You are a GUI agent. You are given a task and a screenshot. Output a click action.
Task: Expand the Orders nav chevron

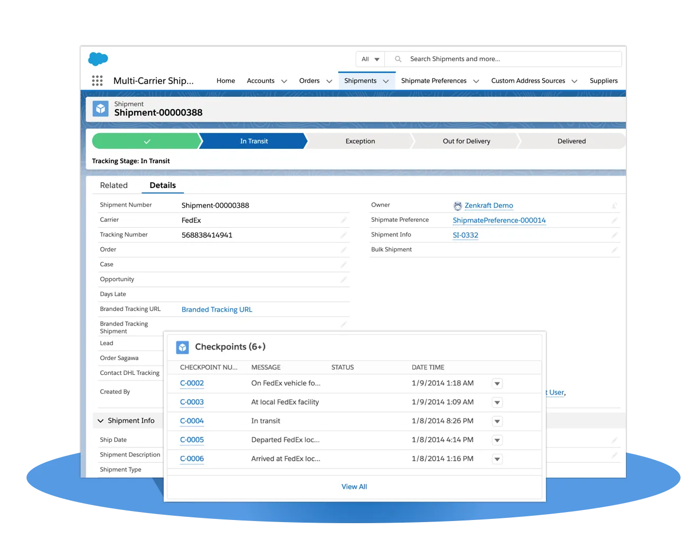(x=329, y=81)
